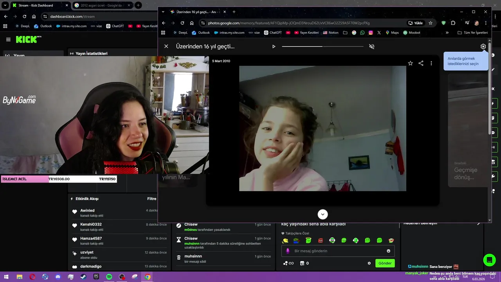The width and height of the screenshot is (501, 282).
Task: Open the Kick support chat bubble
Action: coord(489,260)
